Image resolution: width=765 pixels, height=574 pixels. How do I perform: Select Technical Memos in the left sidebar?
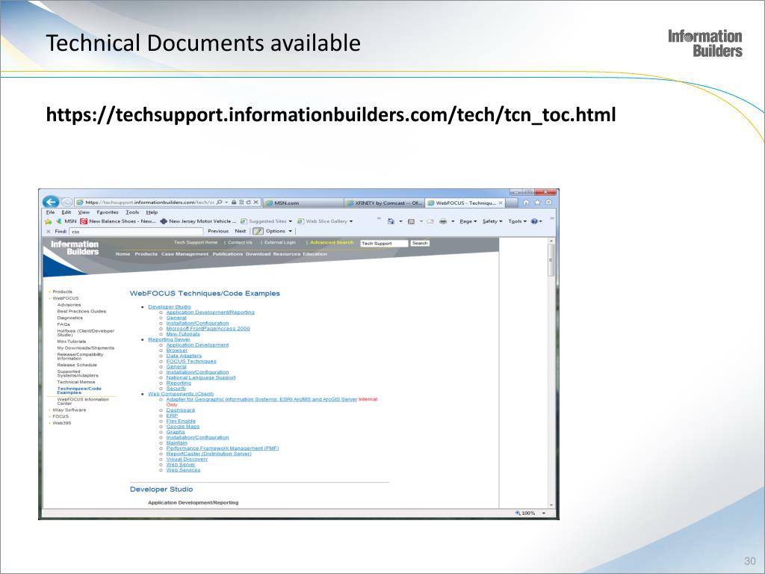(76, 382)
